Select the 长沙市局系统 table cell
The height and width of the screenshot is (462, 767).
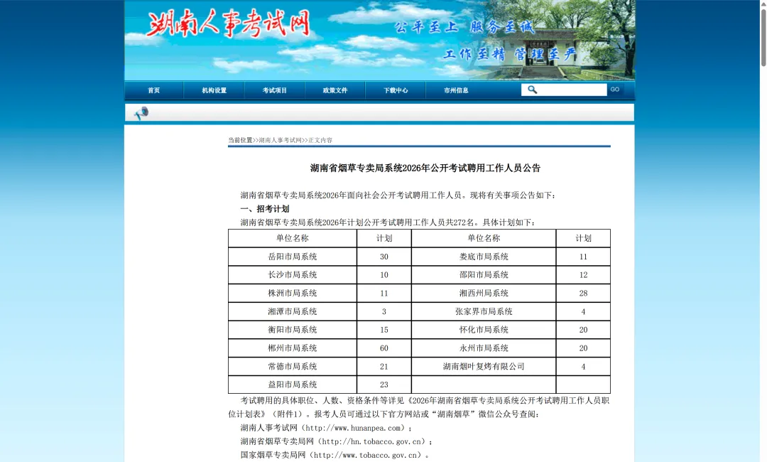click(293, 275)
